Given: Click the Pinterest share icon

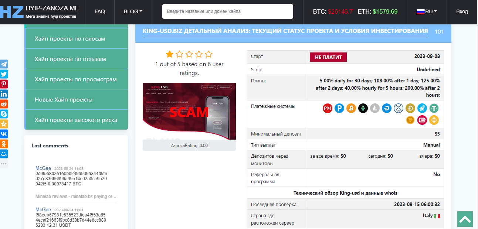Looking at the screenshot, I should pyautogui.click(x=4, y=84).
